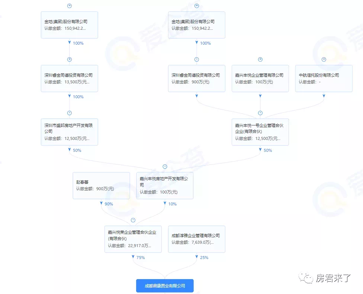
Task: Open 成都淳雅企业管理有限公司 card
Action: [196, 239]
